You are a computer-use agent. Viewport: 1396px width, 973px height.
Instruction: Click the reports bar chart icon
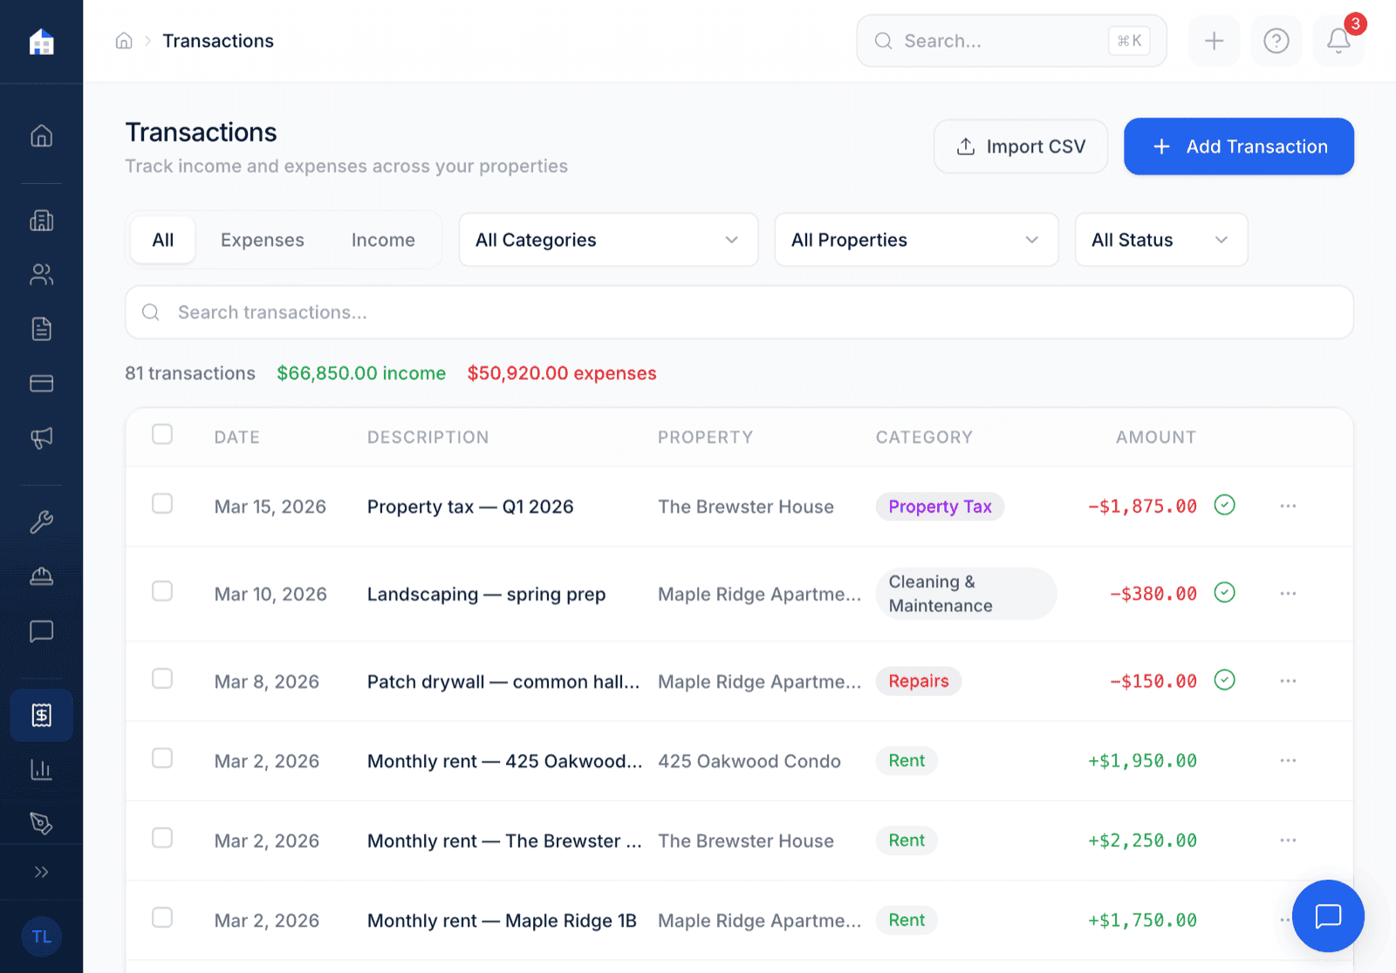coord(41,768)
